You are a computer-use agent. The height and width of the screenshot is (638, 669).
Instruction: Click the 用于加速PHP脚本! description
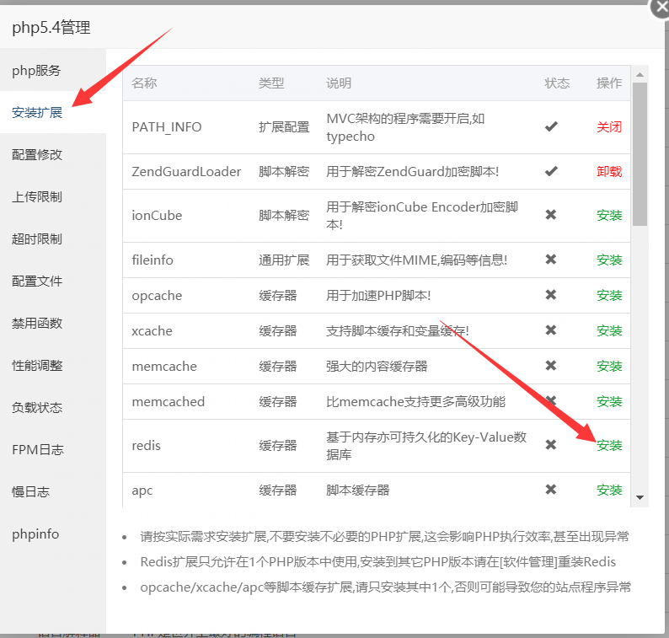[378, 295]
